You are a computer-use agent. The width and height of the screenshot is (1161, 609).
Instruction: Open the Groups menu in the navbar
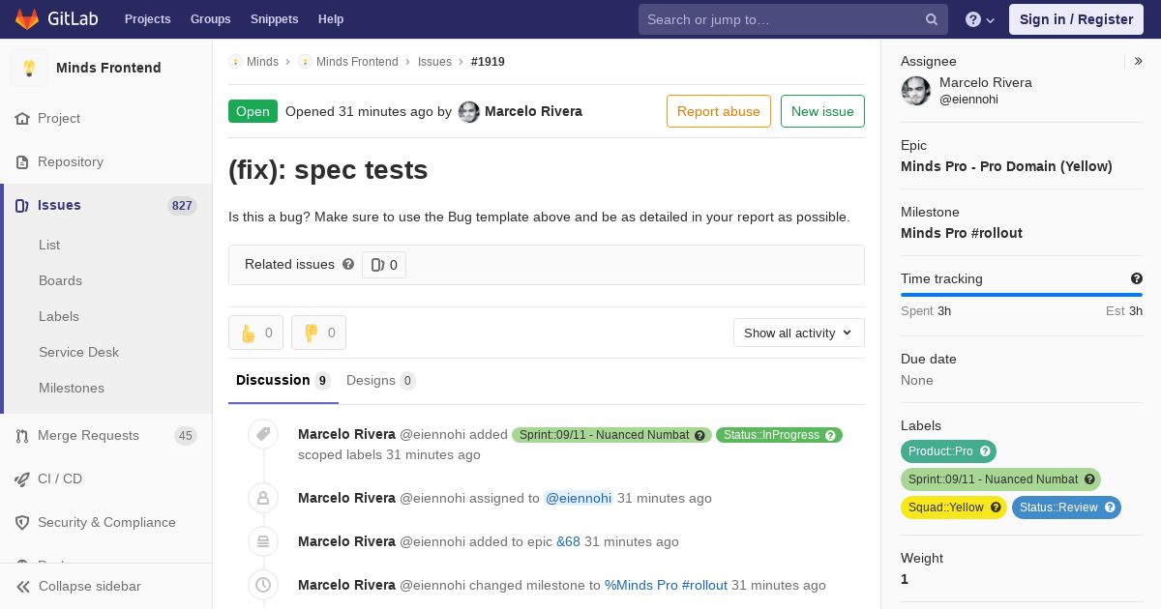coord(210,19)
